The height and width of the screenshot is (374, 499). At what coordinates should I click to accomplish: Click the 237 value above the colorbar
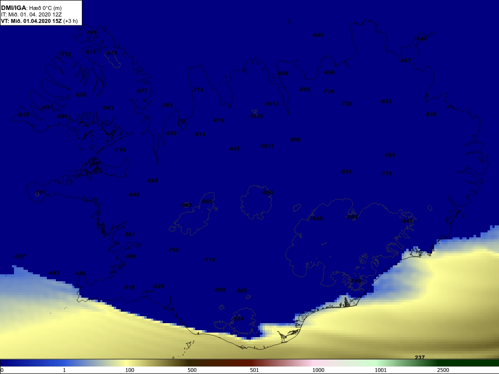420,357
